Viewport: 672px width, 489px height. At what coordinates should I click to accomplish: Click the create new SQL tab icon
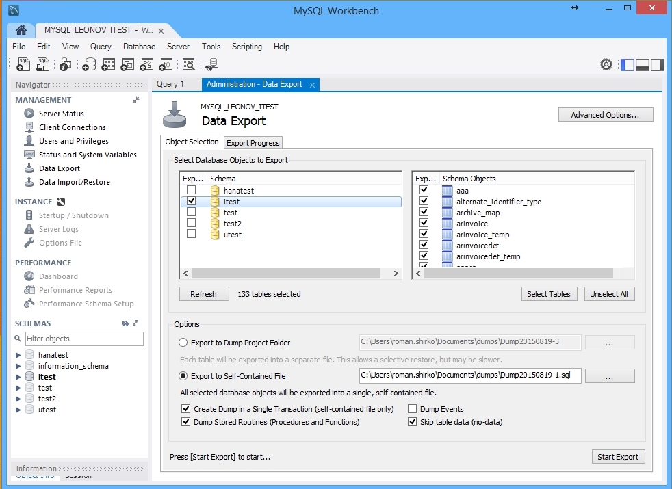tap(23, 64)
